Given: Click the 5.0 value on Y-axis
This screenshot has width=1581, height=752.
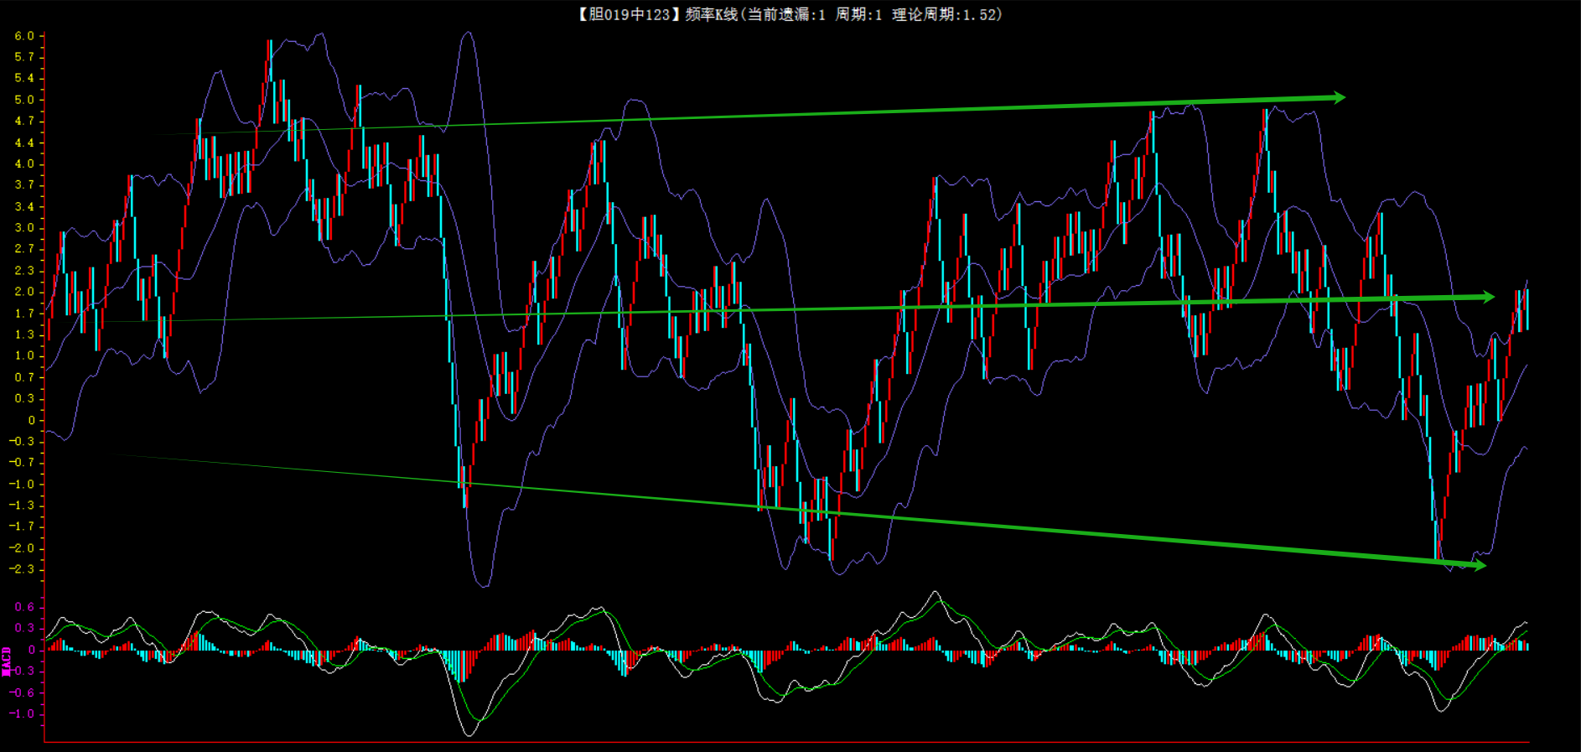Looking at the screenshot, I should pos(24,100).
